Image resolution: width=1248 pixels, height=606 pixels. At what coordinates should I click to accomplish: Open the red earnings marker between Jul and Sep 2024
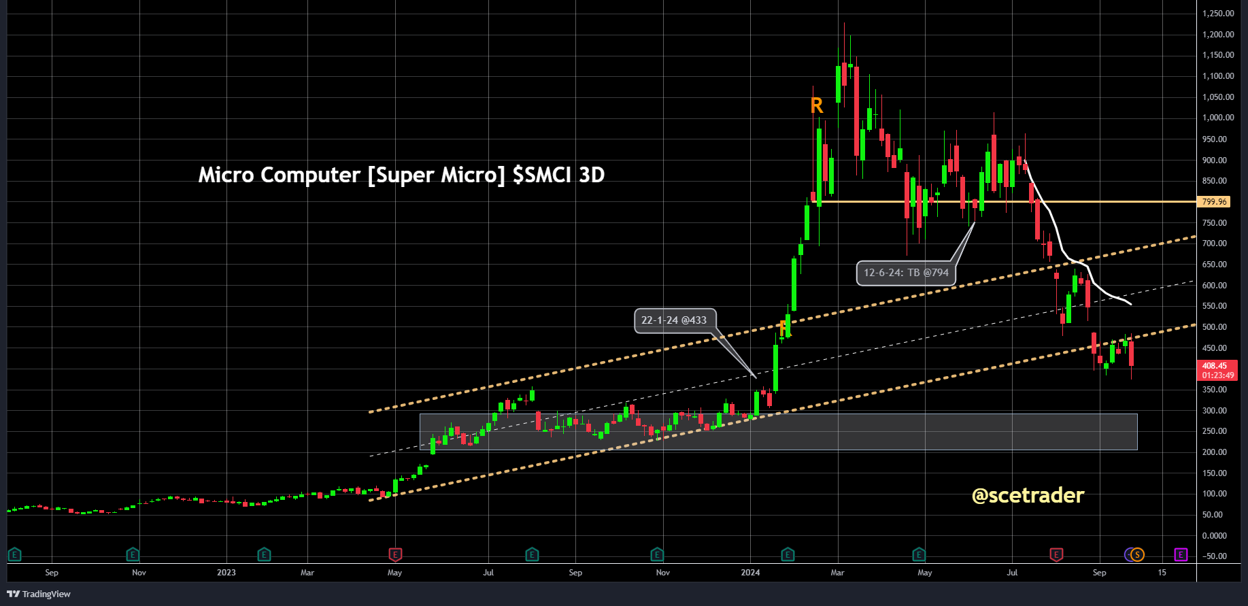pyautogui.click(x=1056, y=554)
